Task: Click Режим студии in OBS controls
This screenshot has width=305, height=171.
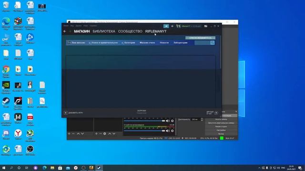Action: (221, 127)
